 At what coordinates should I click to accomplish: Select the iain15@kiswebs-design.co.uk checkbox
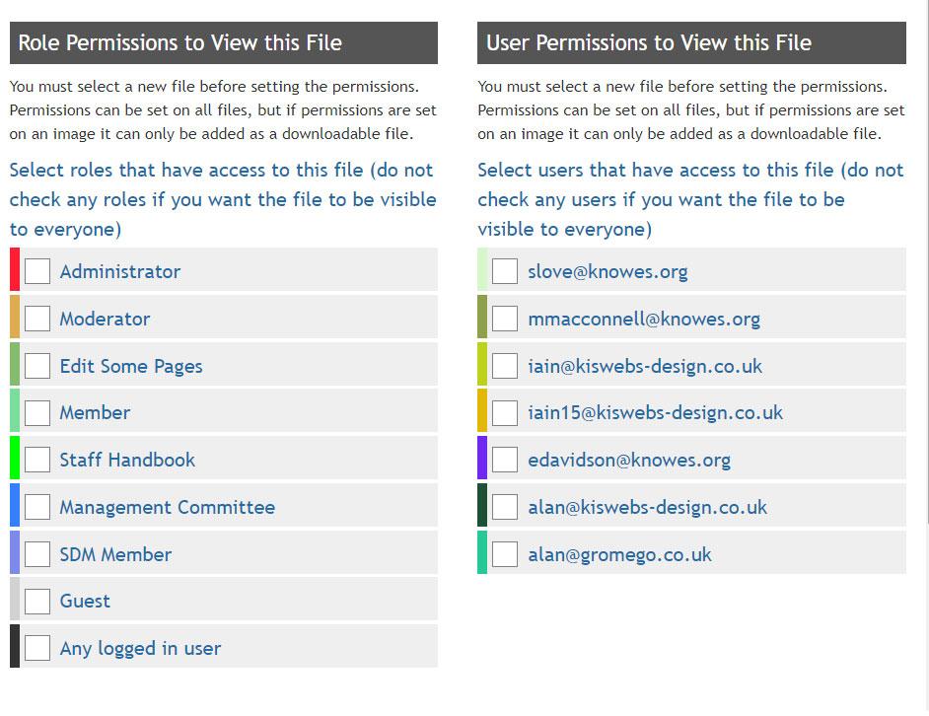(x=505, y=412)
